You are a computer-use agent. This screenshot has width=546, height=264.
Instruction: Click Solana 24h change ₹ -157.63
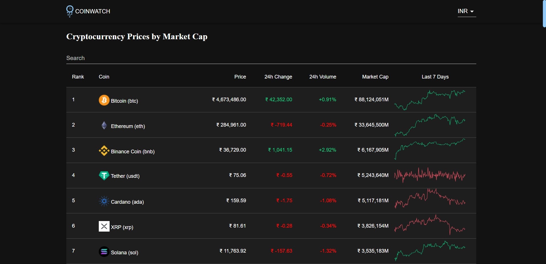282,251
